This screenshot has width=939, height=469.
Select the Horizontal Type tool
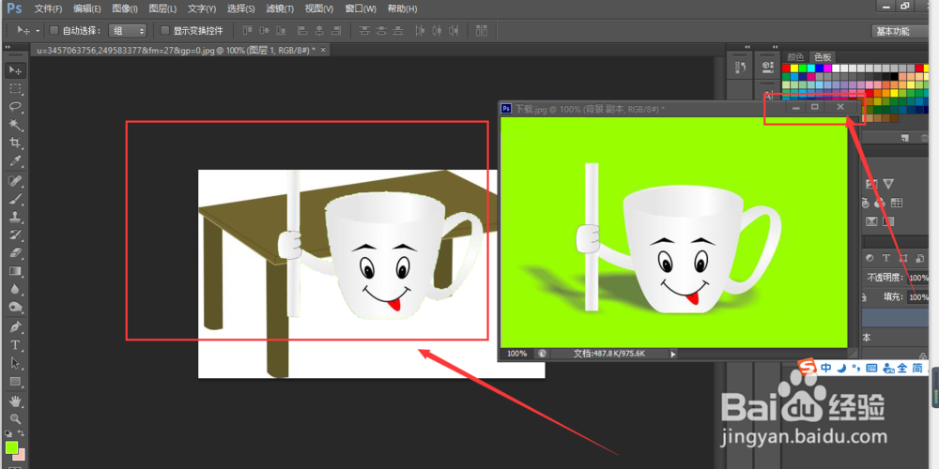pyautogui.click(x=15, y=345)
